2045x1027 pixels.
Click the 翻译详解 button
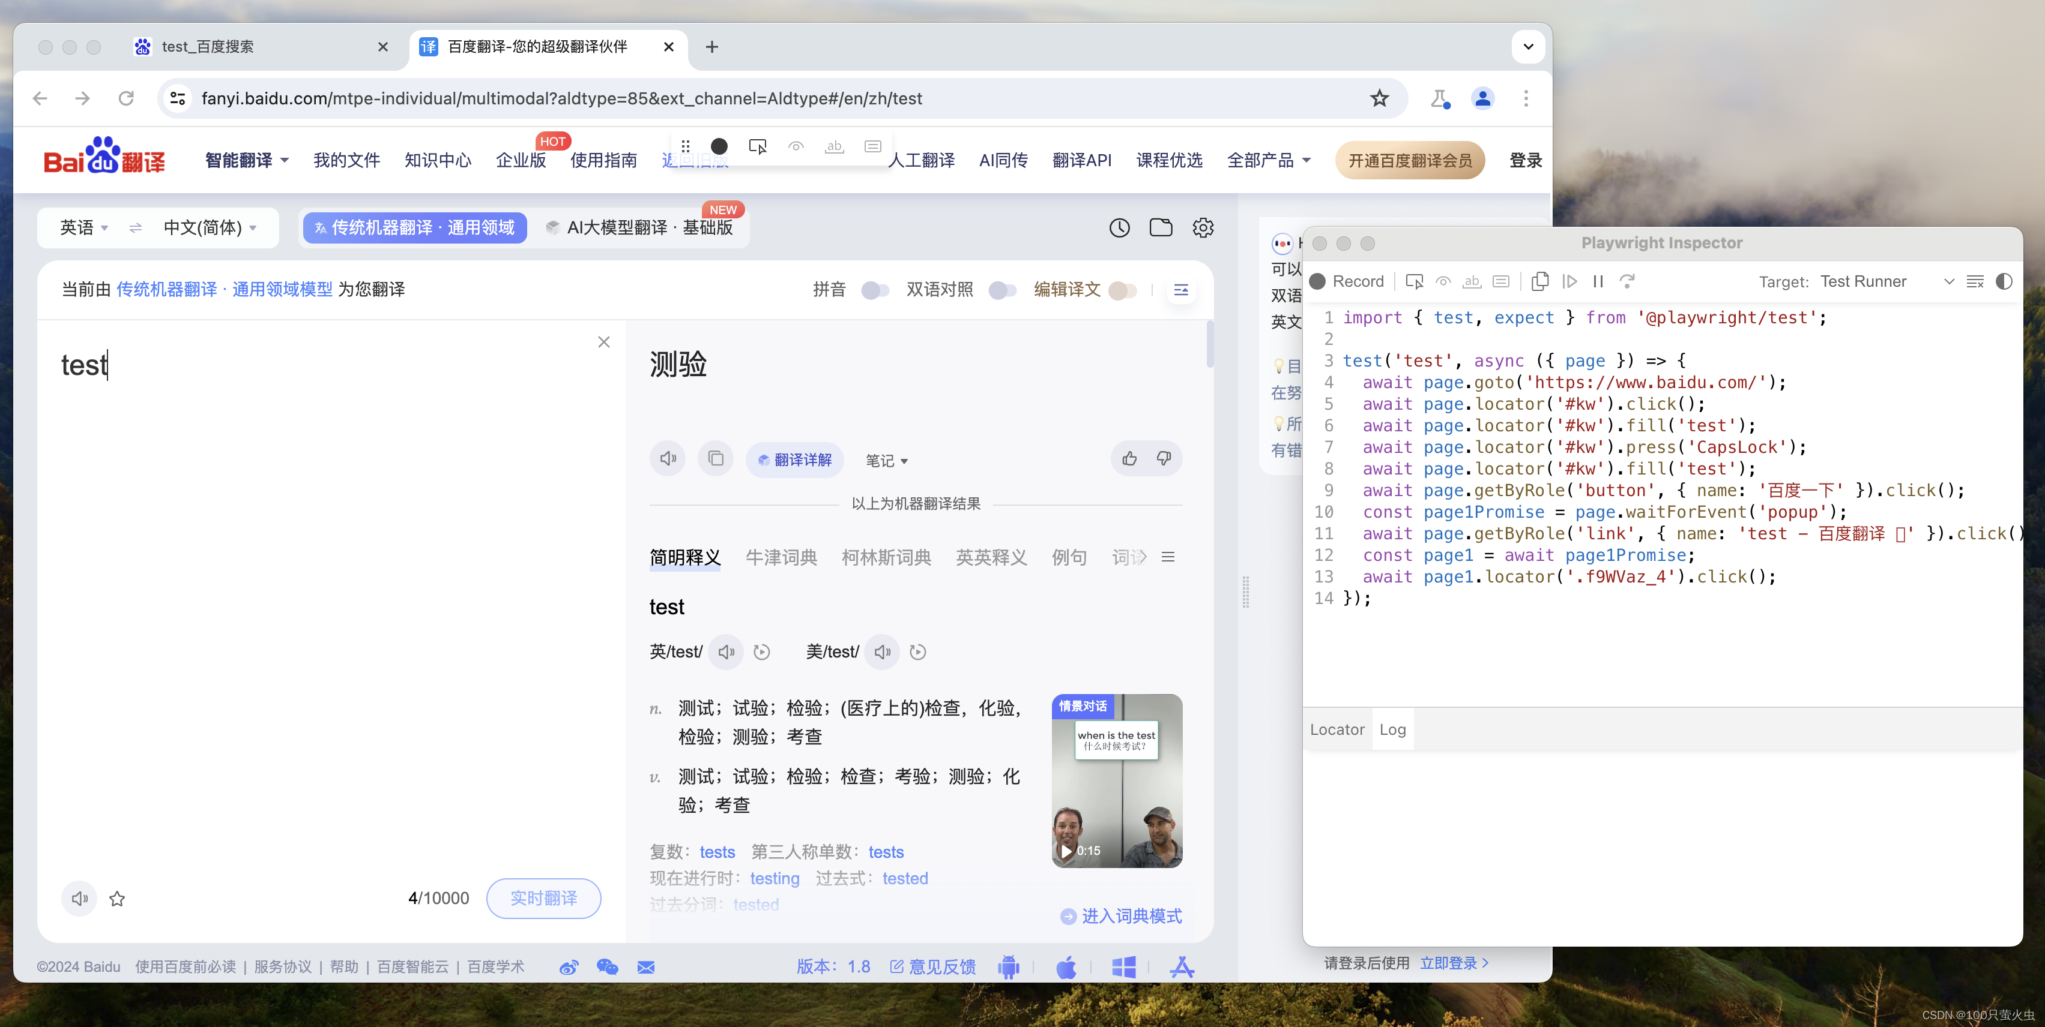click(795, 460)
